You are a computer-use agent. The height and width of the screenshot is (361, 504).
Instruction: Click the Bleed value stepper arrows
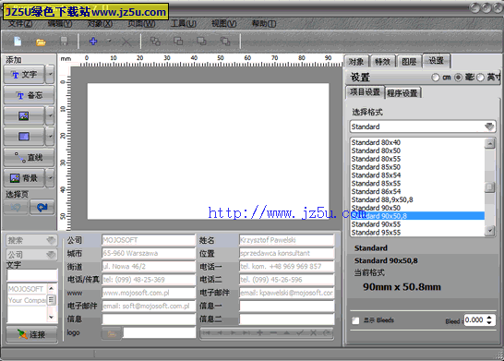489,319
